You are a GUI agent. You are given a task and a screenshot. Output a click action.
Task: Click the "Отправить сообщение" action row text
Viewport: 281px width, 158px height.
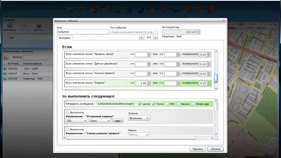(x=101, y=104)
